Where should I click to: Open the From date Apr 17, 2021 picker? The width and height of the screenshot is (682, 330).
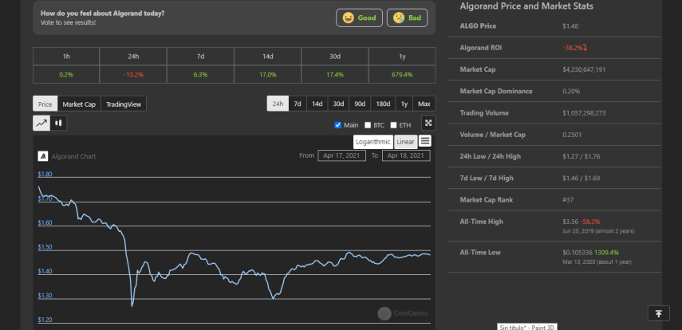[x=341, y=155]
